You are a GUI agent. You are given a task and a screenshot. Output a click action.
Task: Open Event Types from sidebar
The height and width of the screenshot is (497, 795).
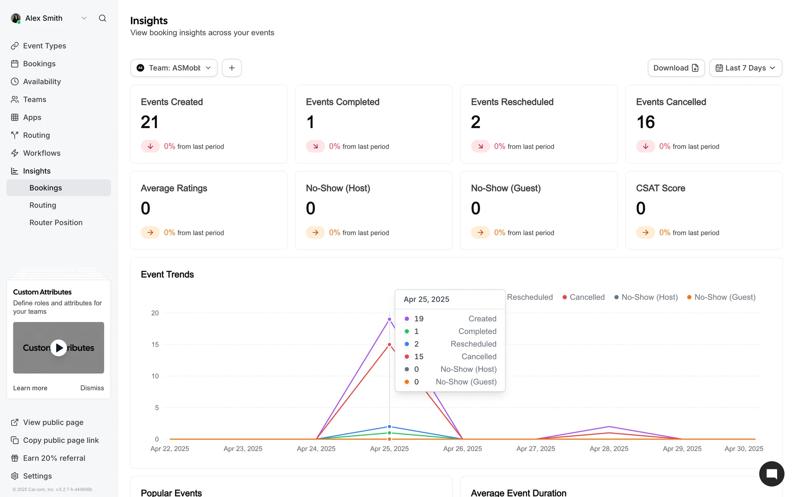tap(44, 46)
